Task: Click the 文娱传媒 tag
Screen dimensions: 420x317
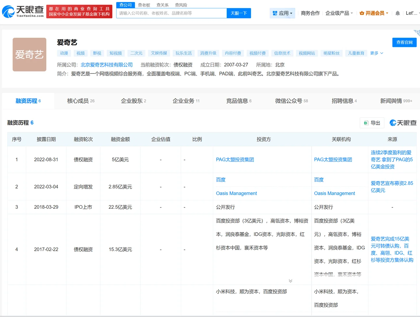Action: [159, 53]
